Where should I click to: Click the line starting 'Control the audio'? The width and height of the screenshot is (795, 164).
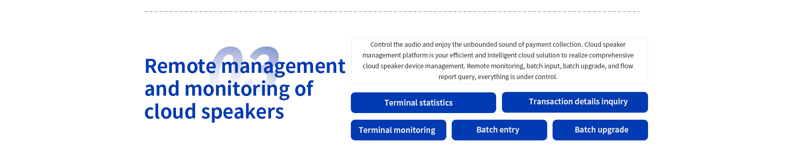click(498, 44)
